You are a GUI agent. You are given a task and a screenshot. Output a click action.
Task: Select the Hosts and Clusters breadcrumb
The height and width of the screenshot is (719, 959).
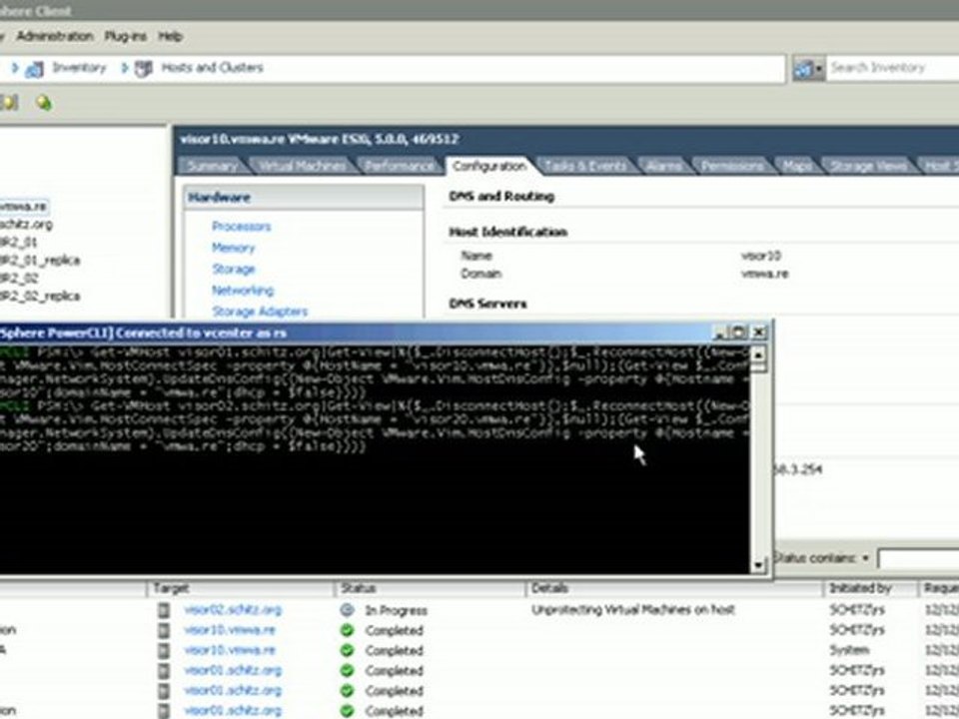[x=212, y=67]
